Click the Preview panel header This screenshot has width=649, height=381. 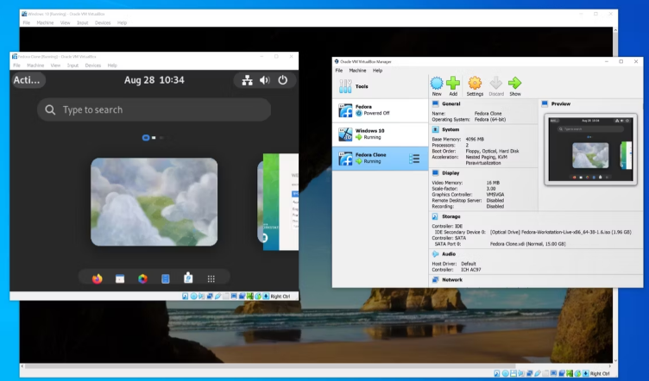point(560,103)
